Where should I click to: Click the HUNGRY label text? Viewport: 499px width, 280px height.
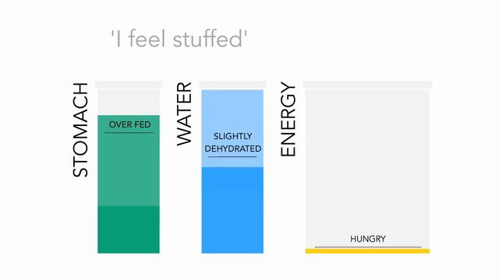click(368, 239)
